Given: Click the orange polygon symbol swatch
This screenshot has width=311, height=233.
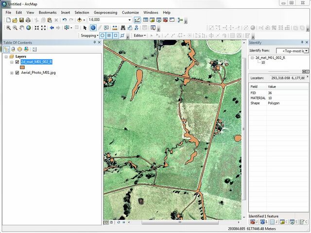Looking at the screenshot, I should click(x=22, y=67).
